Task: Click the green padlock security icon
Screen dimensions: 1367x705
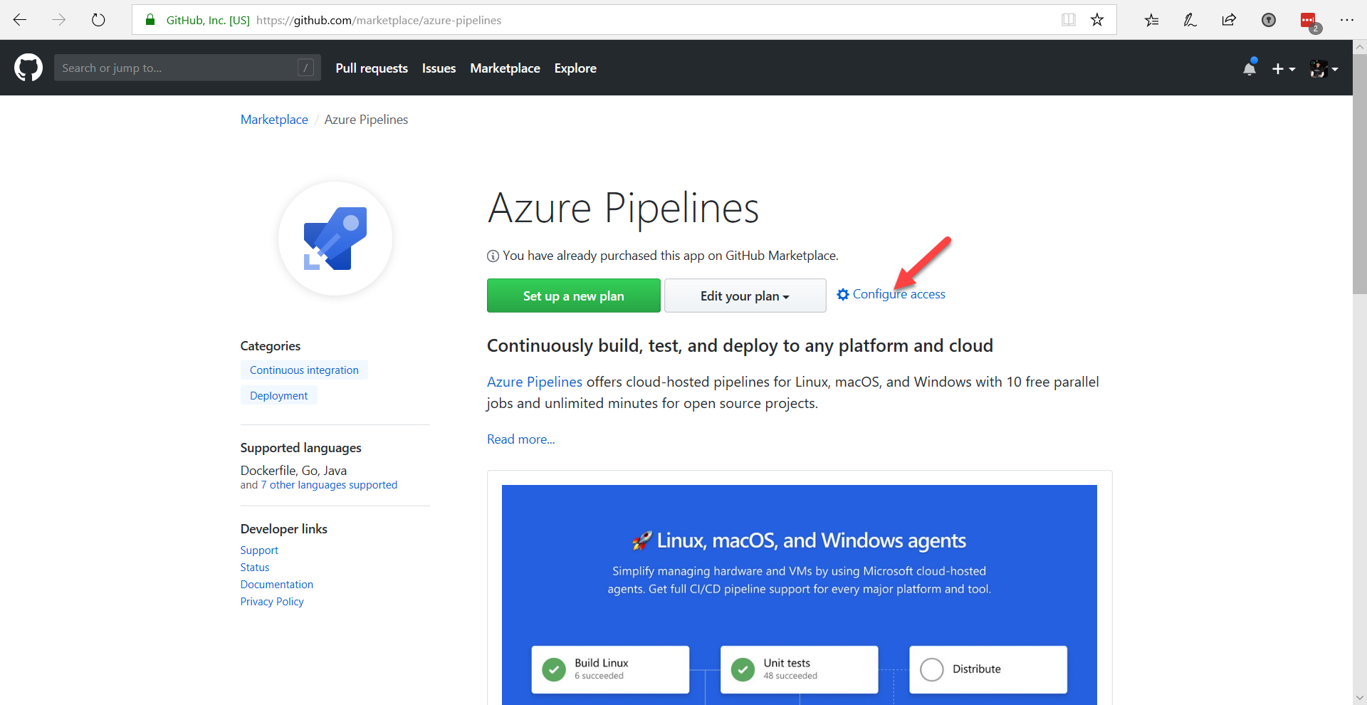Action: click(150, 20)
